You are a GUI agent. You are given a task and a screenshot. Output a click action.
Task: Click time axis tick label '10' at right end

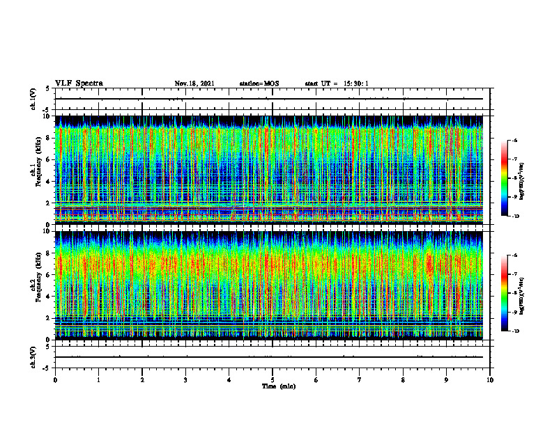[490, 380]
